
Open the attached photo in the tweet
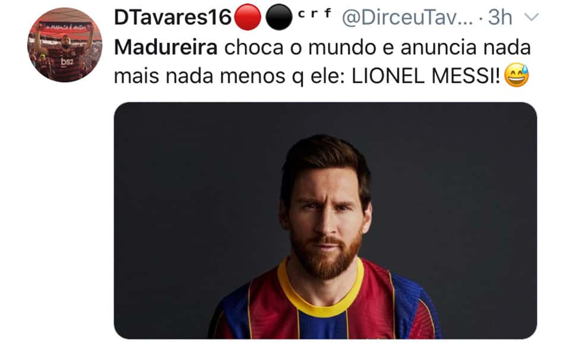325,221
